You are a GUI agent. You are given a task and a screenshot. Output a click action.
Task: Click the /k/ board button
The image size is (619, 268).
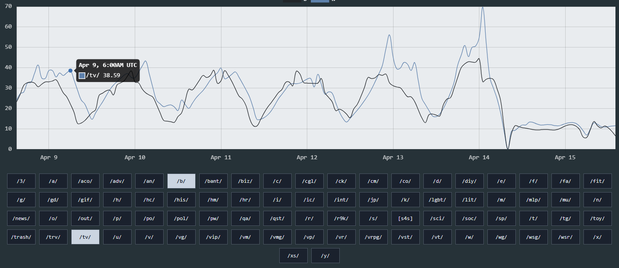(x=406, y=200)
